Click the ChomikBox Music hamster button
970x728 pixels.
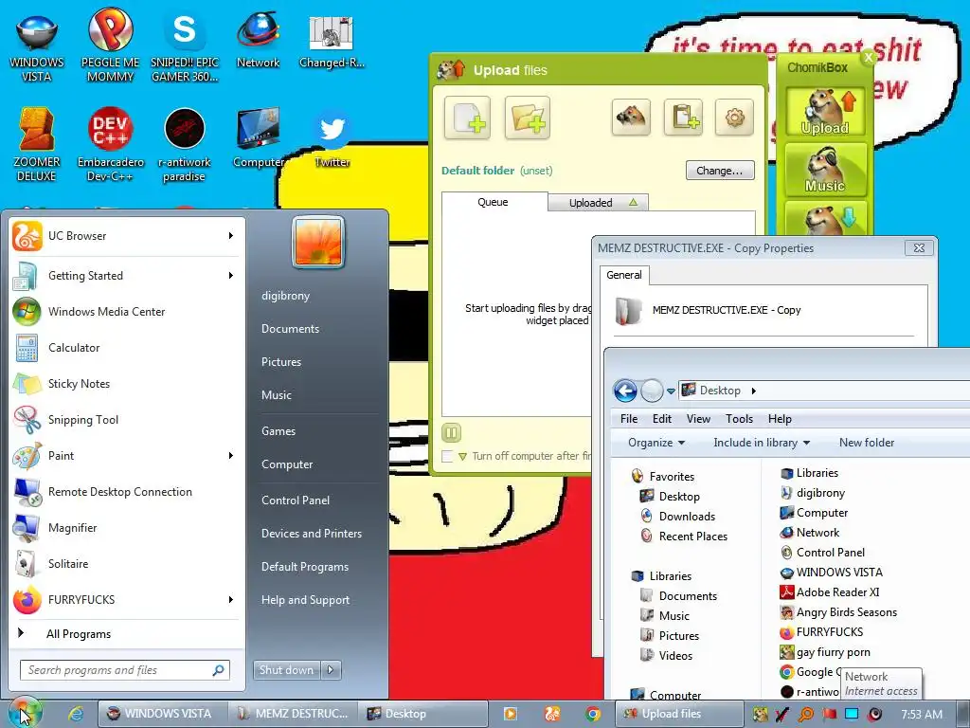pyautogui.click(x=825, y=169)
